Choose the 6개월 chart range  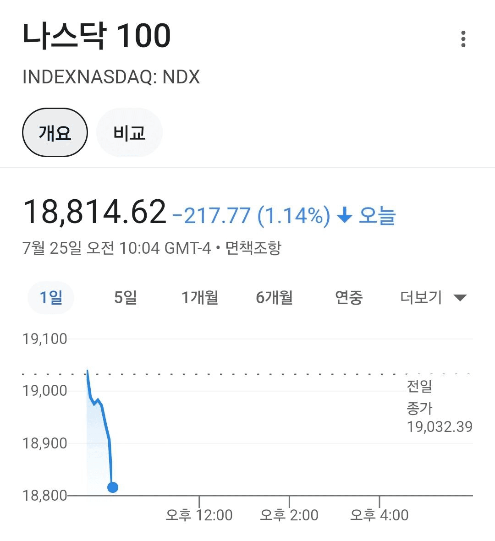tap(275, 297)
